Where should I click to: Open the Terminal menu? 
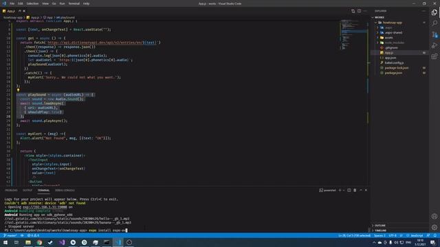(74, 3)
